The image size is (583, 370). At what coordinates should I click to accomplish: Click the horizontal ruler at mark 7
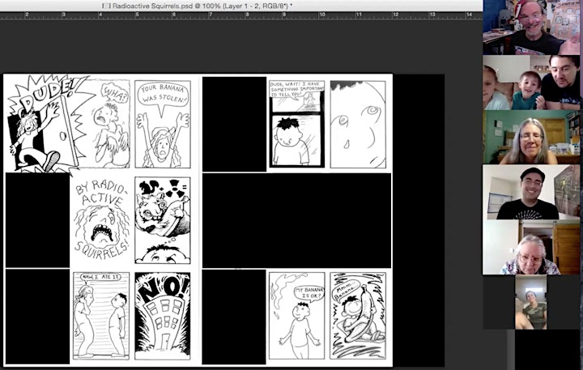coord(211,15)
